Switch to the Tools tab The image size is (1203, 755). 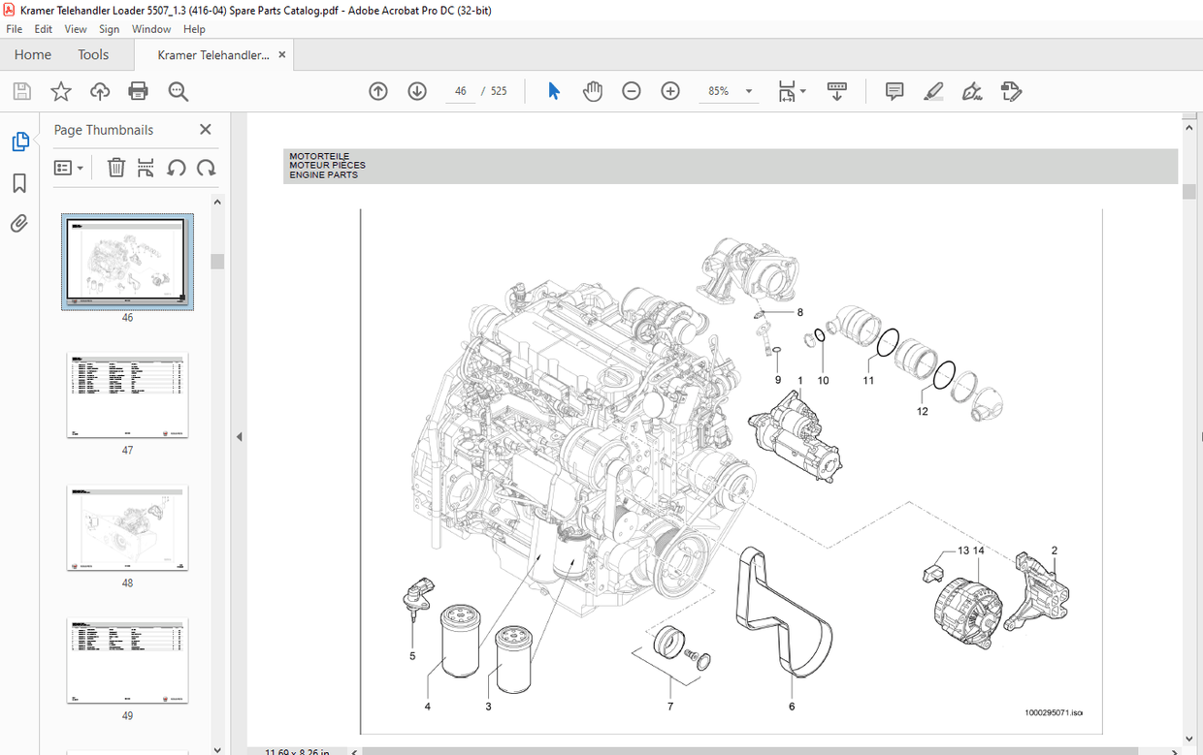tap(93, 54)
